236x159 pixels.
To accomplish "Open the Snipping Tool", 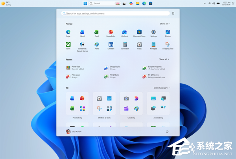I will (168, 46).
